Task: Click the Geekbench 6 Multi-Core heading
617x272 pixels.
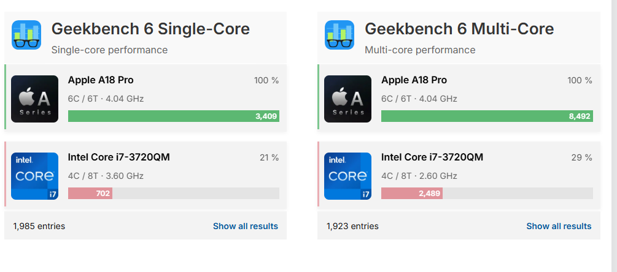Action: pyautogui.click(x=459, y=29)
